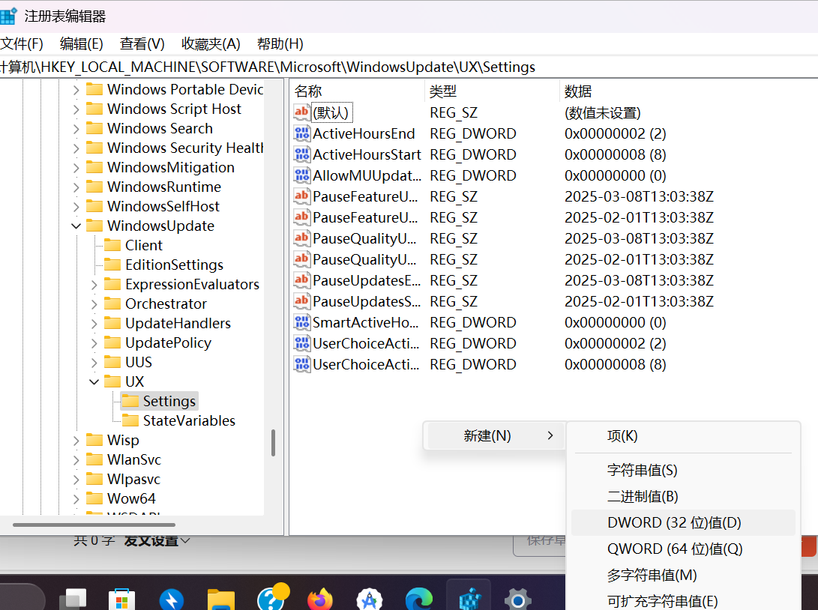Screen dimensions: 818x610
Task: Choose 多字符串值(M) in the submenu
Action: point(683,575)
